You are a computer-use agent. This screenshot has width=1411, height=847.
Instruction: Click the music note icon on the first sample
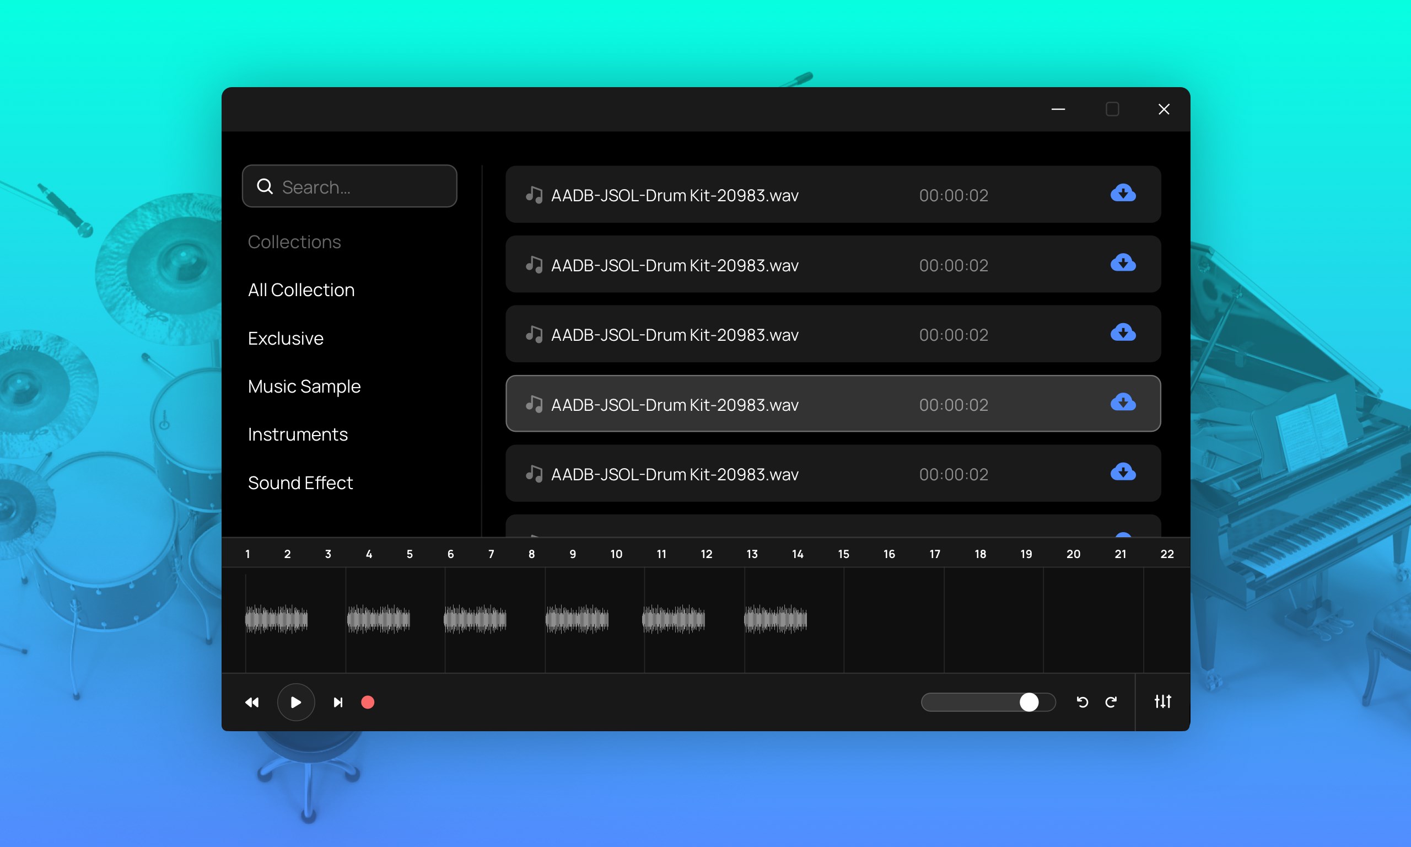coord(534,194)
